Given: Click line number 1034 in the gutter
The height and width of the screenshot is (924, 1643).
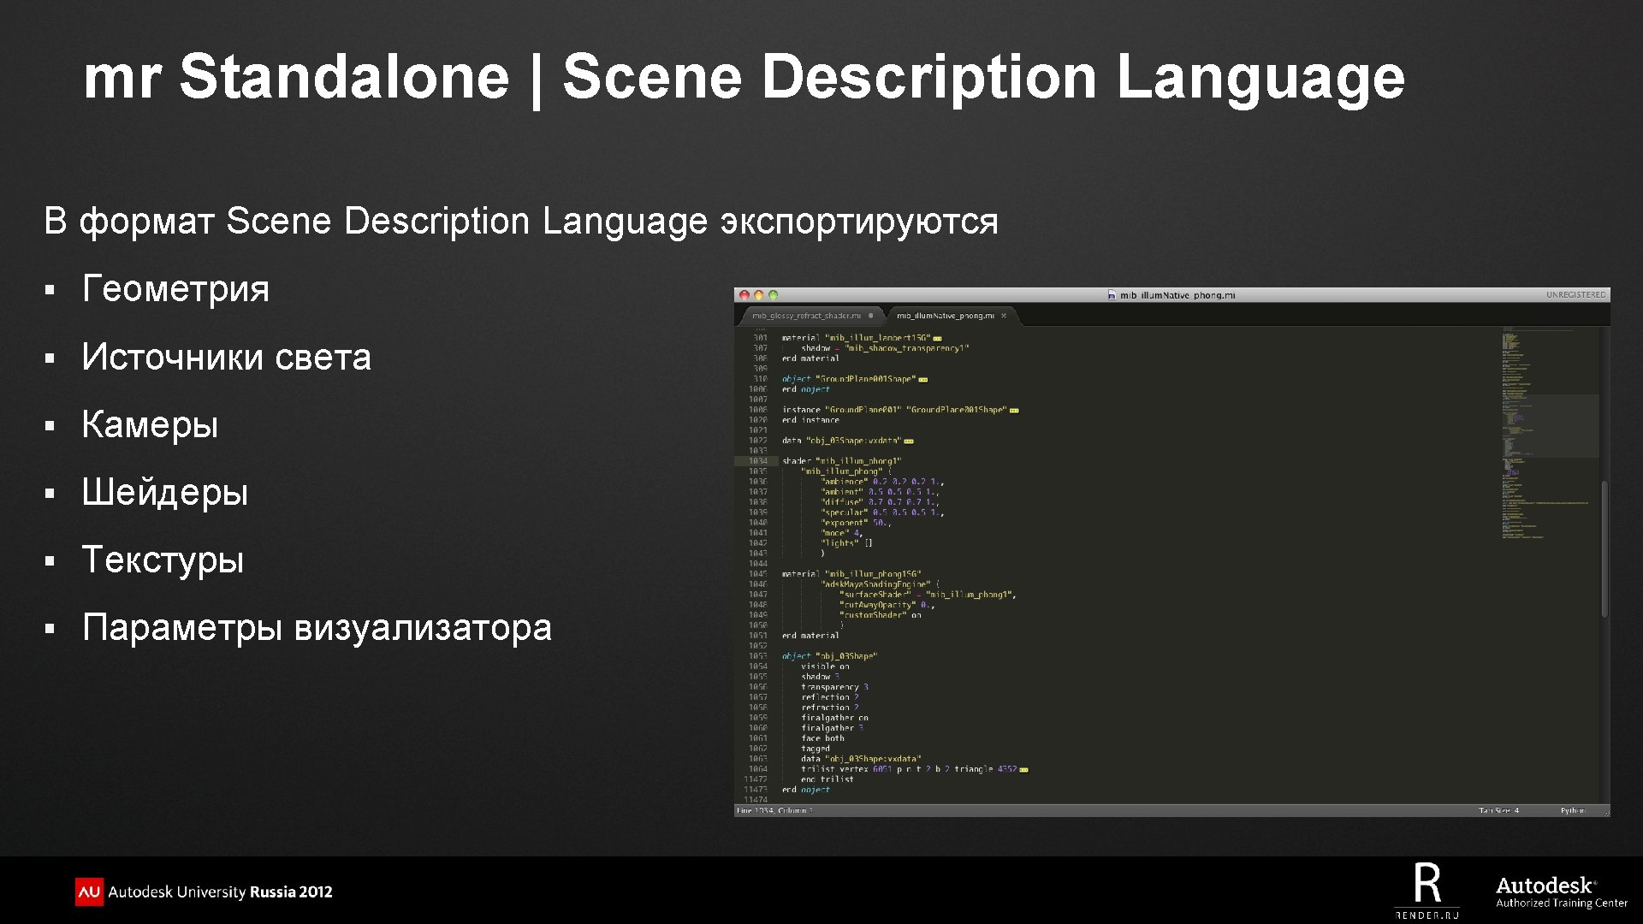Looking at the screenshot, I should coord(757,461).
